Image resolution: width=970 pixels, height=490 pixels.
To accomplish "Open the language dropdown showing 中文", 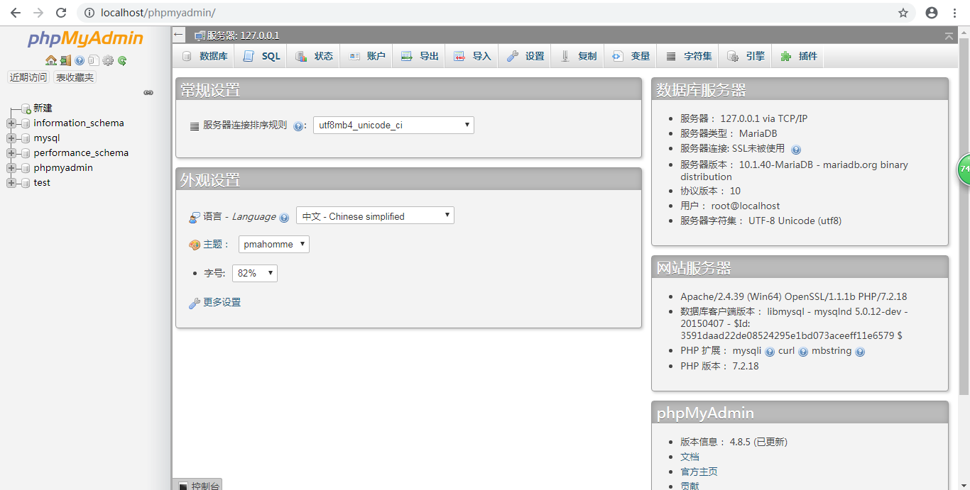I will [x=375, y=216].
